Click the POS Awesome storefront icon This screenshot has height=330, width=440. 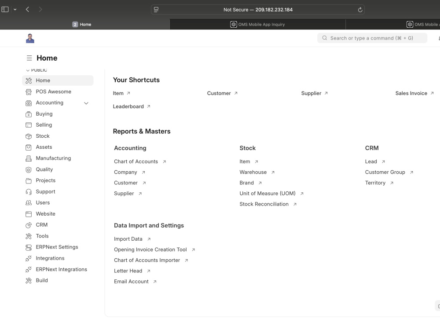29,92
